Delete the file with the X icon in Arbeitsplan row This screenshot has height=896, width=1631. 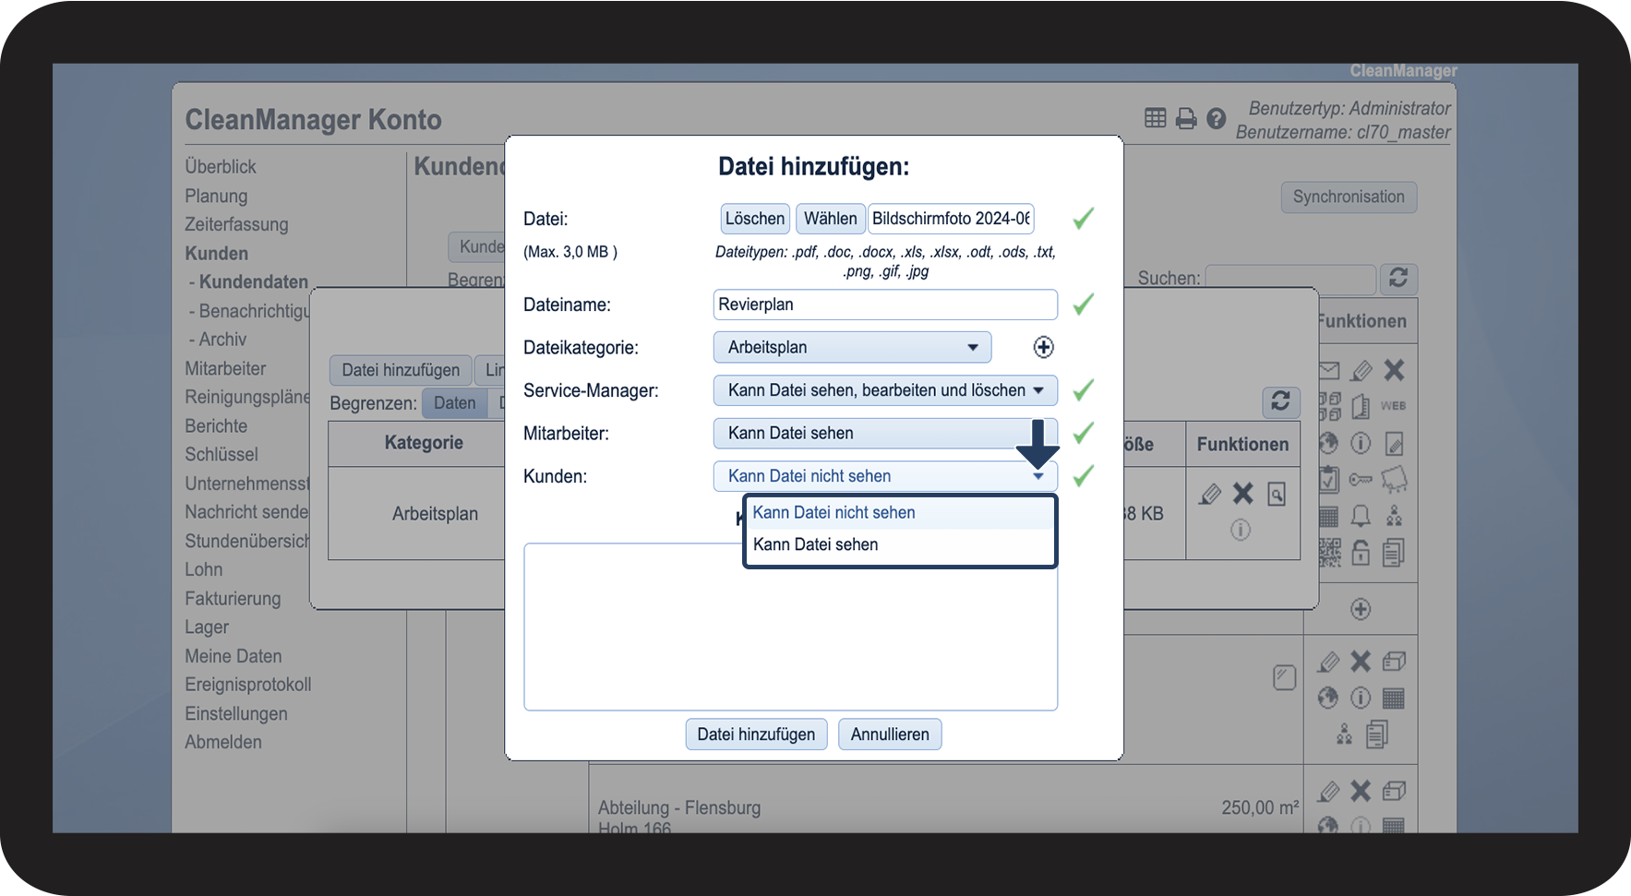tap(1243, 495)
